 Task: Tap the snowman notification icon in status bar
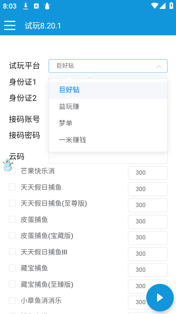pyautogui.click(x=47, y=6)
